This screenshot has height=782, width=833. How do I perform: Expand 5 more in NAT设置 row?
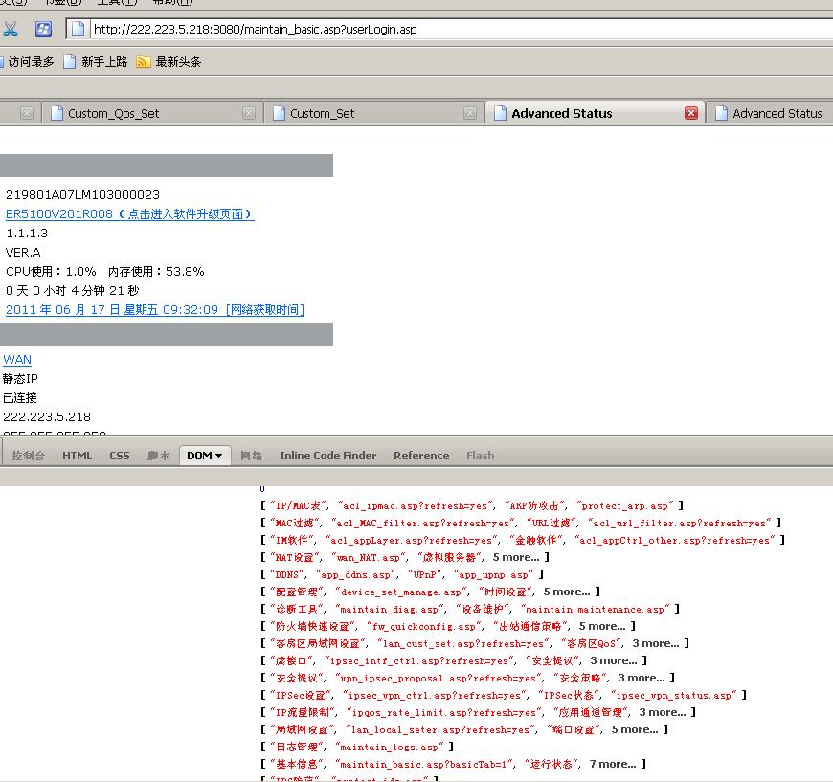[515, 557]
